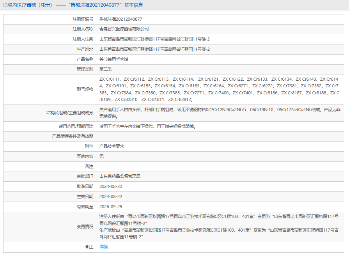Screen dimensions: 349x255
Task: Click the 附件 label
Action: coord(89,147)
